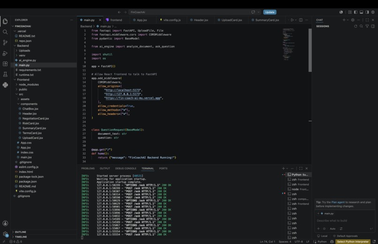The height and width of the screenshot is (244, 378).
Task: Open the Testing flask view
Action: [x=5, y=74]
